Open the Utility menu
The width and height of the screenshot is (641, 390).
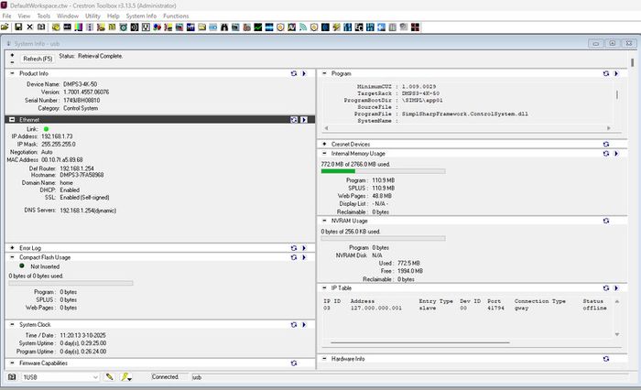[92, 16]
